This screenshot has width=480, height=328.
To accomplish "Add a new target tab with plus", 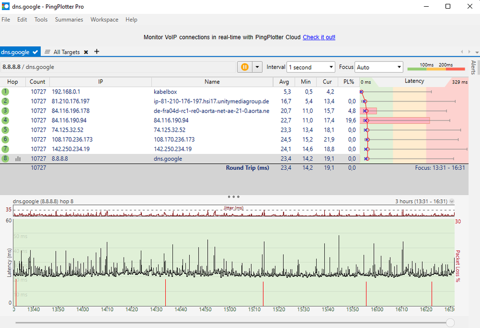I will coord(97,52).
